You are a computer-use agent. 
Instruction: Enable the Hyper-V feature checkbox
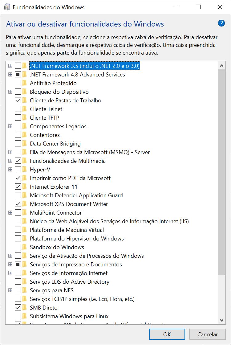point(18,170)
